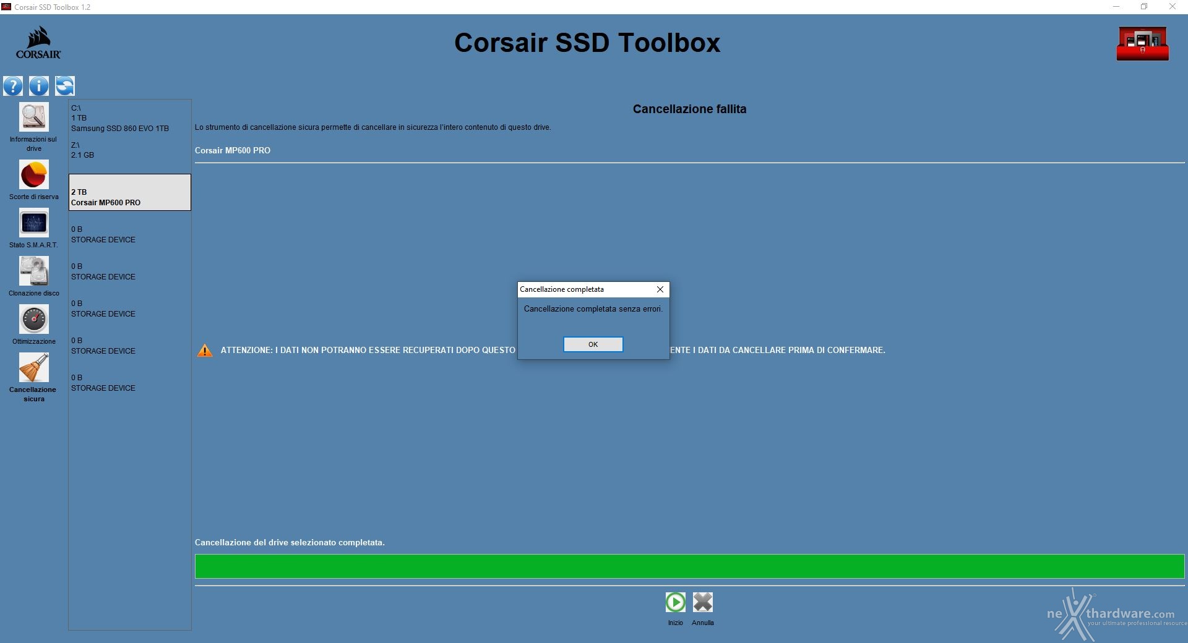Click the orange warning triangle icon
Viewport: 1188px width, 643px height.
coord(205,351)
